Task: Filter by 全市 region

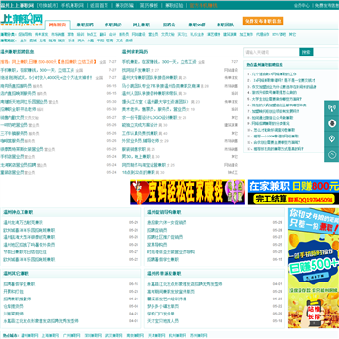Action: point(23,40)
